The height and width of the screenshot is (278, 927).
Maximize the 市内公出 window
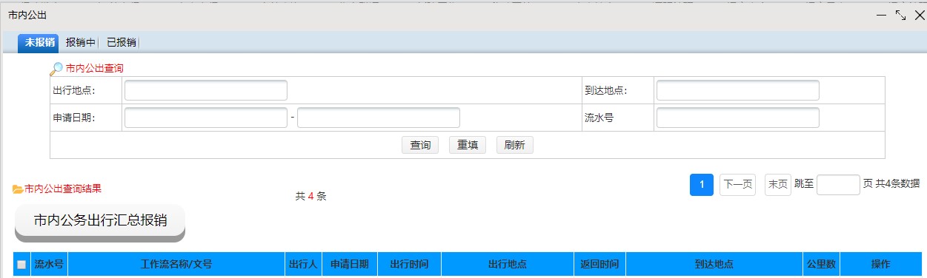coord(901,15)
